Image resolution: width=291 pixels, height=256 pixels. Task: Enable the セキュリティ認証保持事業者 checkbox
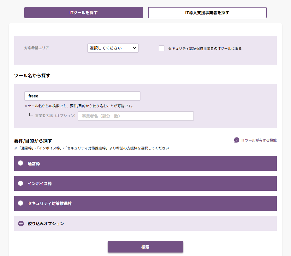(162, 48)
